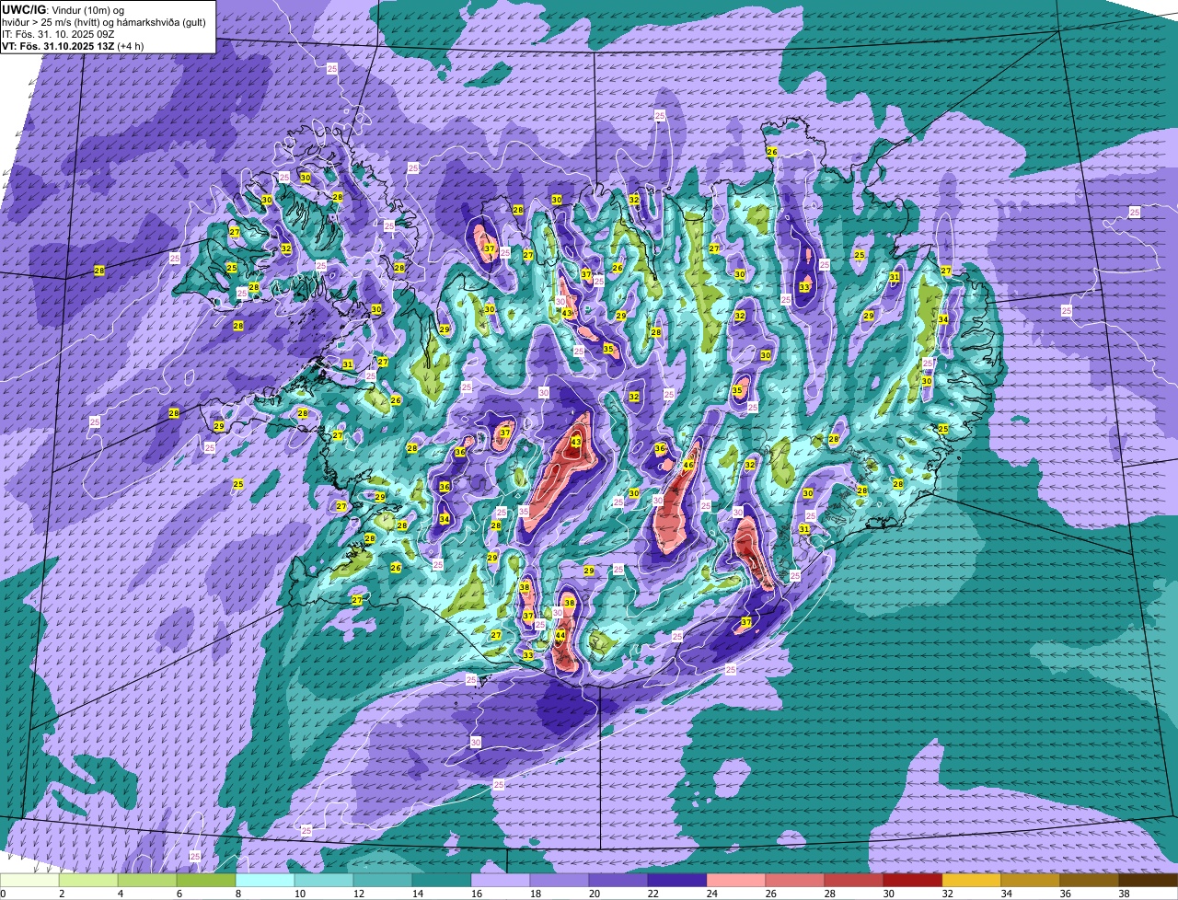Image resolution: width=1178 pixels, height=900 pixels.
Task: Click the legend scale tick label '8'
Action: [x=237, y=894]
